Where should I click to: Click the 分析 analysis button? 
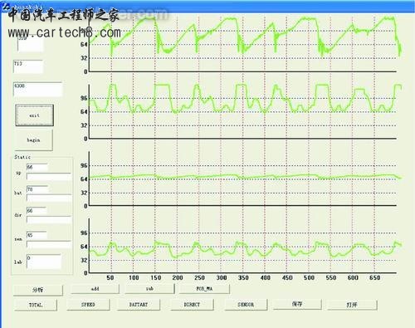click(x=38, y=290)
